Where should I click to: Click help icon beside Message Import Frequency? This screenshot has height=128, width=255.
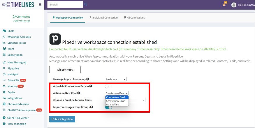tap(88, 79)
